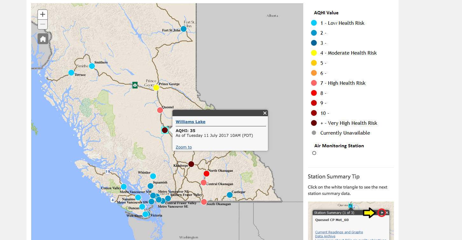The width and height of the screenshot is (462, 240).
Task: Reset map to default home extent
Action: 43,39
